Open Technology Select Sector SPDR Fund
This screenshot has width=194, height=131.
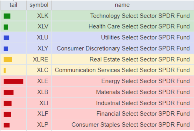(x=140, y=16)
